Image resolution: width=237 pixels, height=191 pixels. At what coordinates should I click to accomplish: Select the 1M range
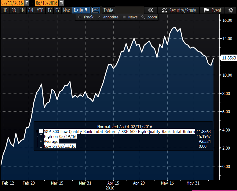22,10
